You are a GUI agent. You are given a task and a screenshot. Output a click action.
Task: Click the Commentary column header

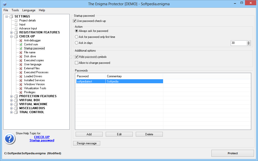(x=134, y=76)
